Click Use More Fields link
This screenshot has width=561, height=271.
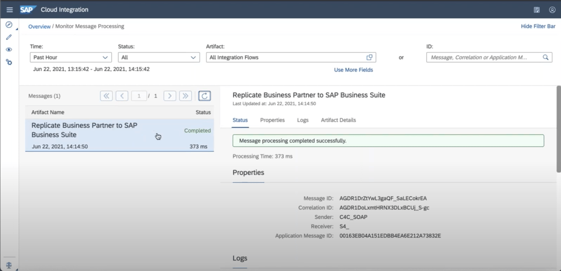coord(353,70)
